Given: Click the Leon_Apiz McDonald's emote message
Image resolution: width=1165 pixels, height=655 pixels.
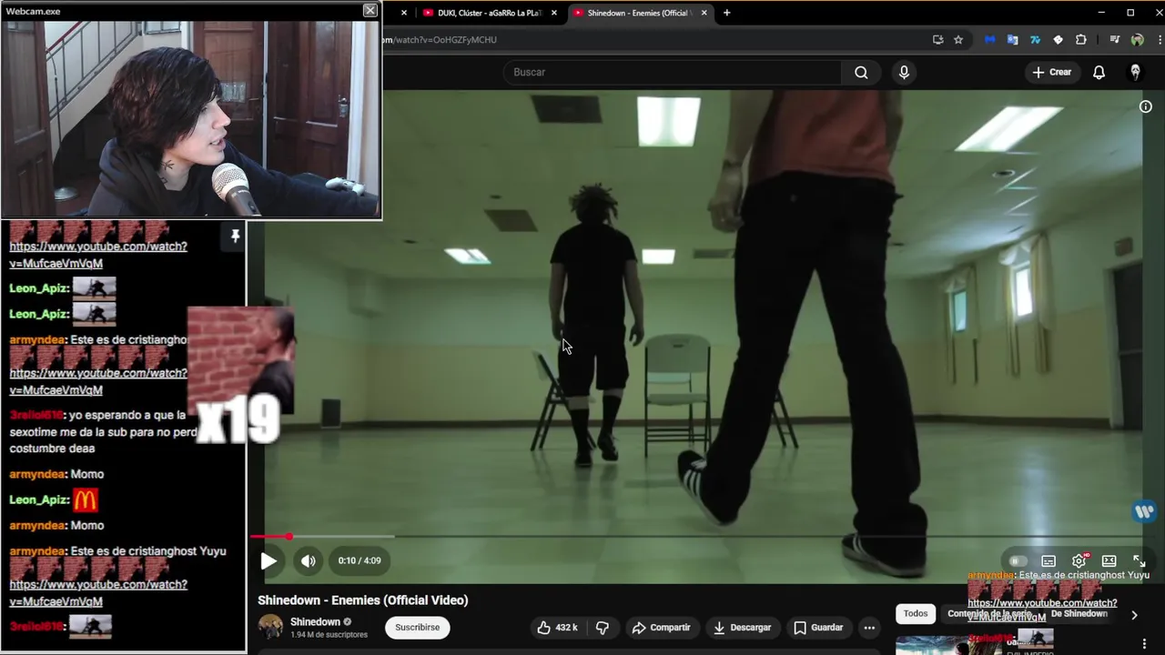Looking at the screenshot, I should (54, 500).
